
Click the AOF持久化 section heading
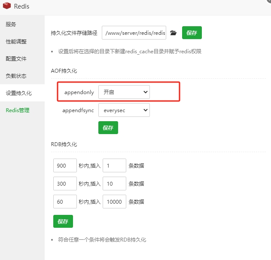pos(64,71)
